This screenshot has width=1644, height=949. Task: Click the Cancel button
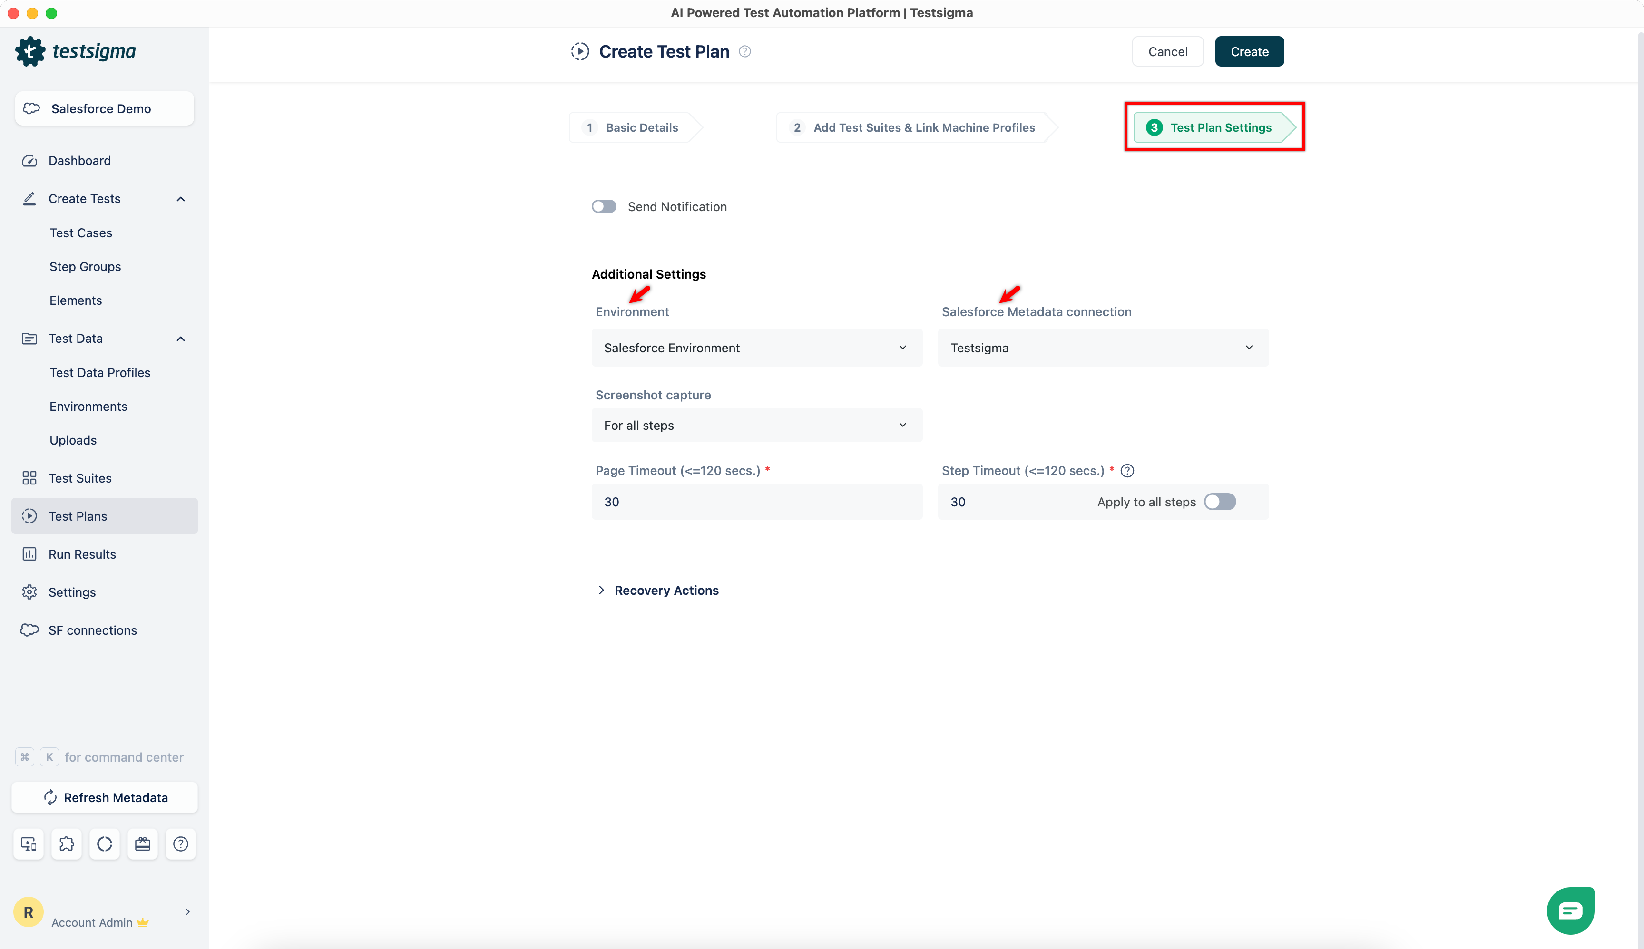(x=1167, y=51)
